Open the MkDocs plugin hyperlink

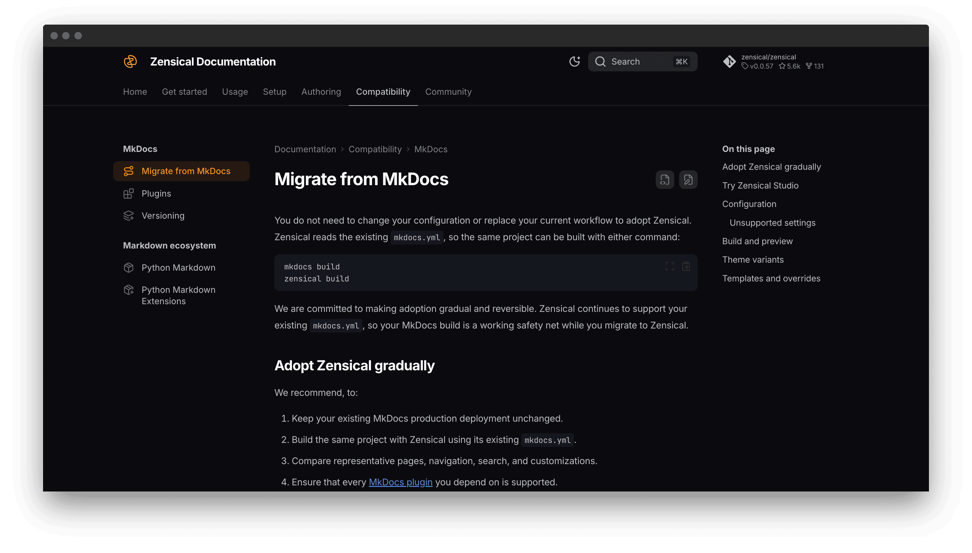pyautogui.click(x=400, y=482)
